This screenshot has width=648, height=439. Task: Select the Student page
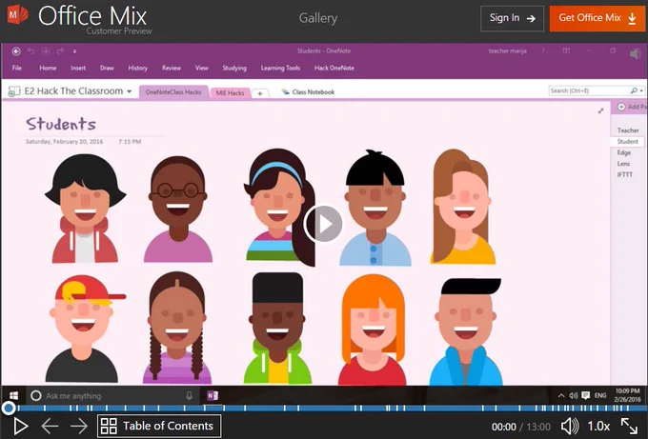pos(628,142)
